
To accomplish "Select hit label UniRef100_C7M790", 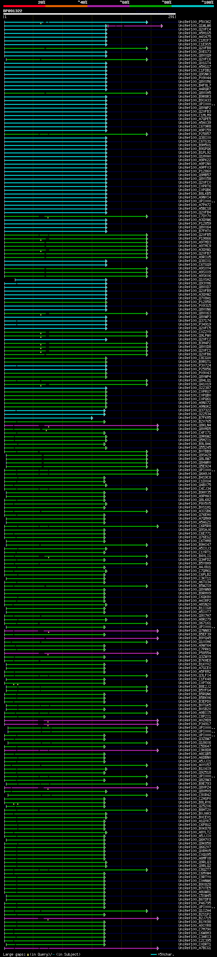I will coord(195,929).
